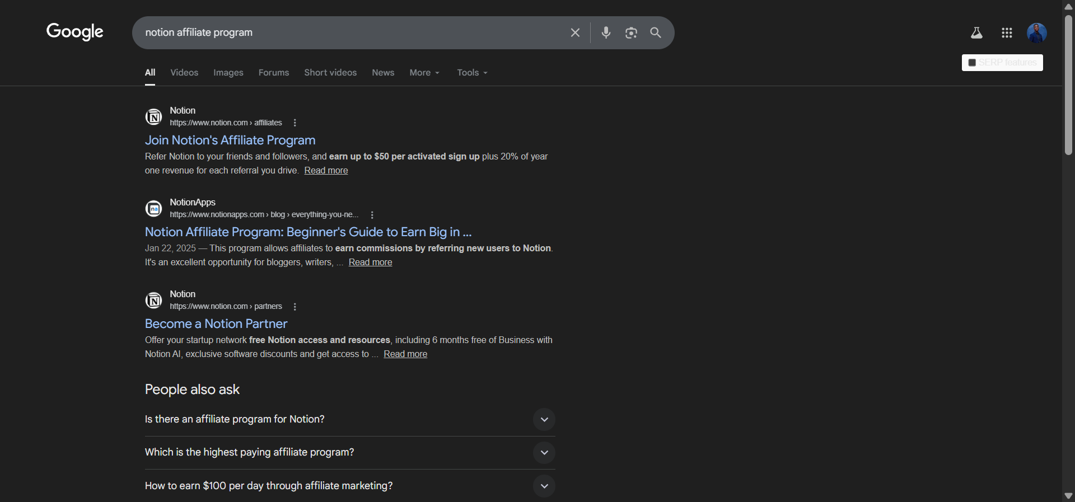Switch to the Short videos tab

click(x=330, y=73)
